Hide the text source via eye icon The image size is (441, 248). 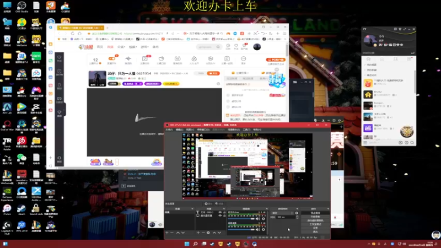(220, 212)
